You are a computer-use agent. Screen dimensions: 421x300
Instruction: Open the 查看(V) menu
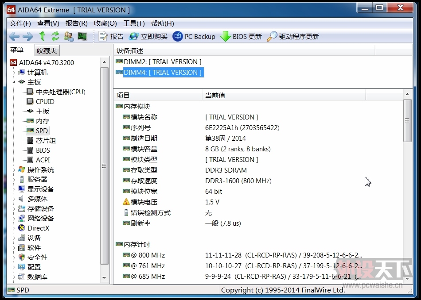click(48, 23)
